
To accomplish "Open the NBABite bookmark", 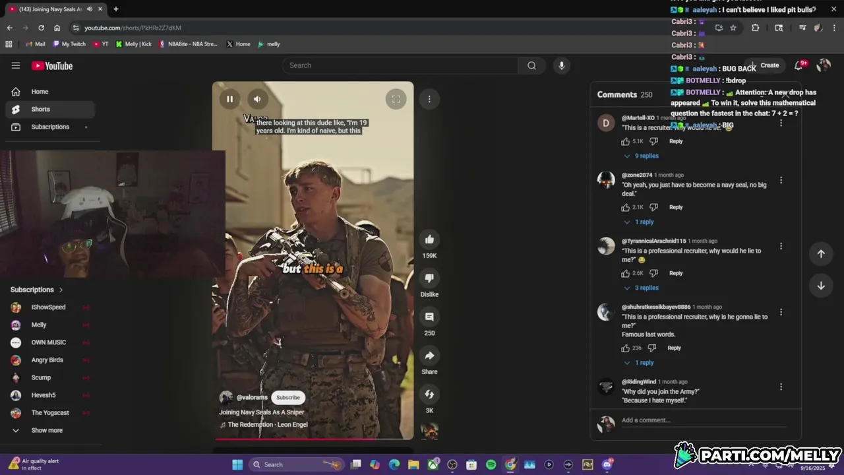I will pyautogui.click(x=188, y=44).
